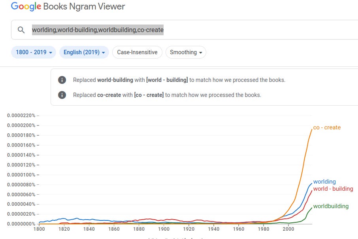Screen dimensions: 358x239
Task: Click the search magnifier icon
Action: (x=21, y=30)
